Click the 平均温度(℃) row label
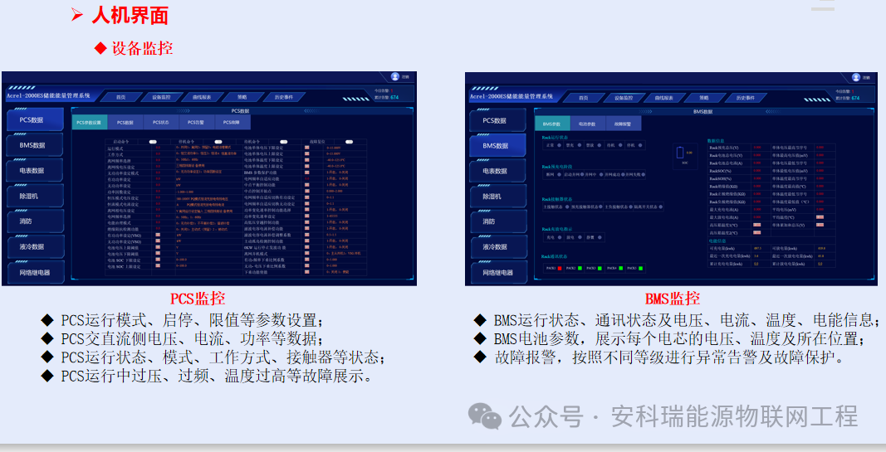The height and width of the screenshot is (452, 886). [783, 217]
